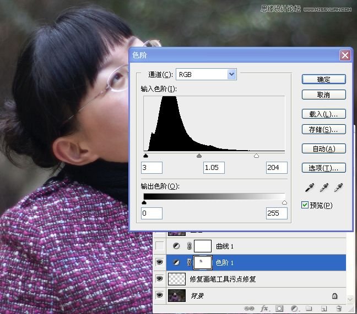
Task: Open the 通道 RGB channel dropdown
Action: (206, 74)
